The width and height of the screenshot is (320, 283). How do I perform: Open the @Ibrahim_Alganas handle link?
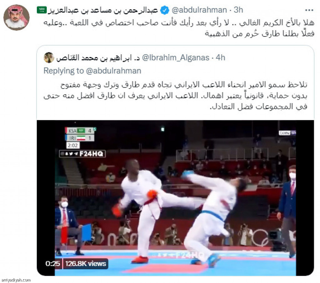point(176,58)
